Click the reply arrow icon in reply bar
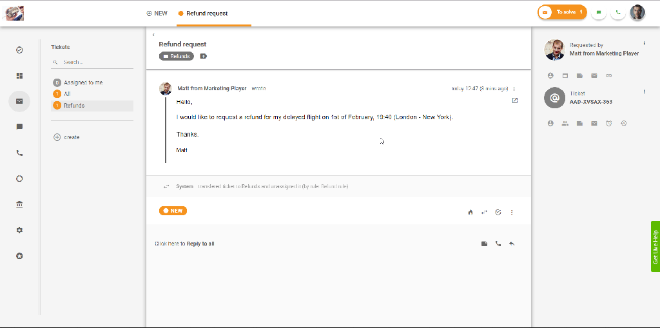The width and height of the screenshot is (660, 328). (x=512, y=244)
